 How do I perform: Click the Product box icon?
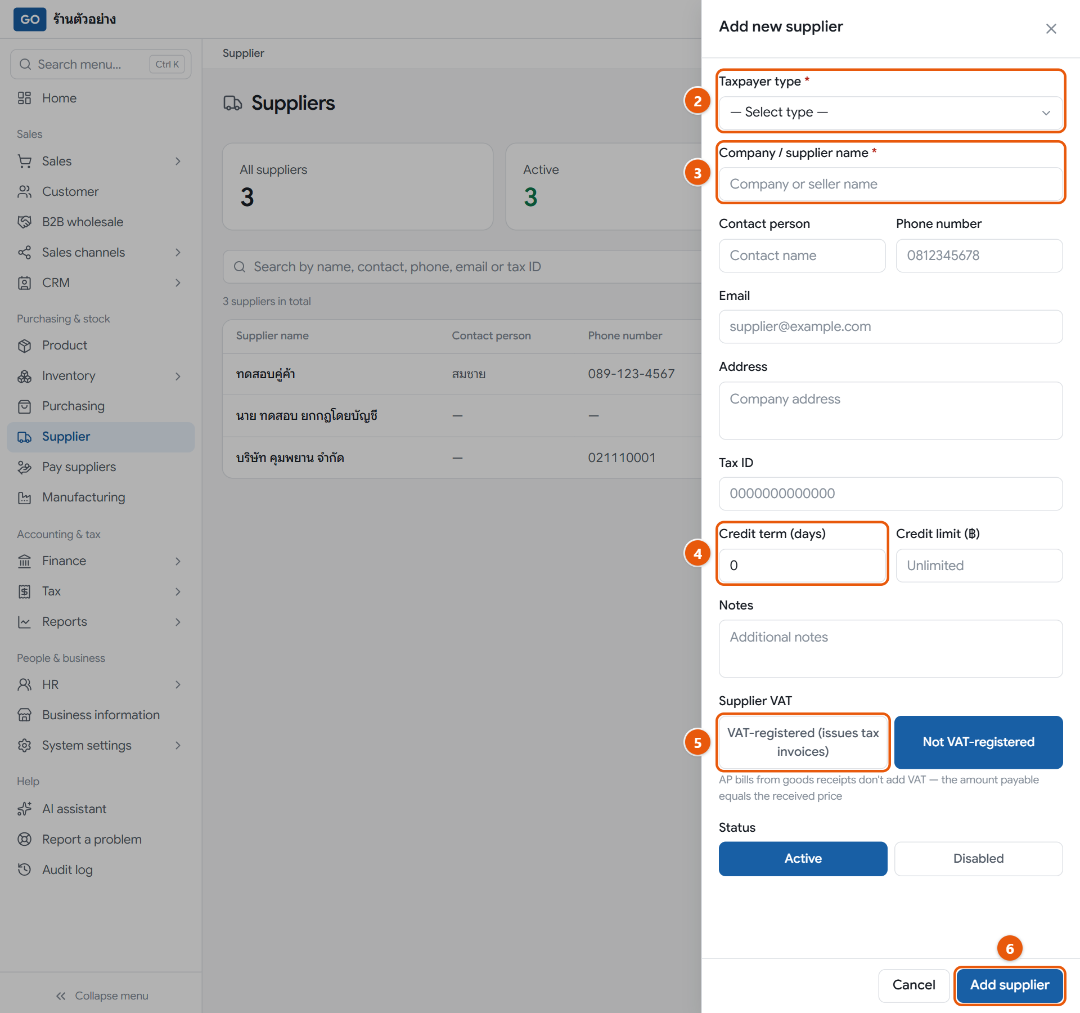(x=24, y=346)
